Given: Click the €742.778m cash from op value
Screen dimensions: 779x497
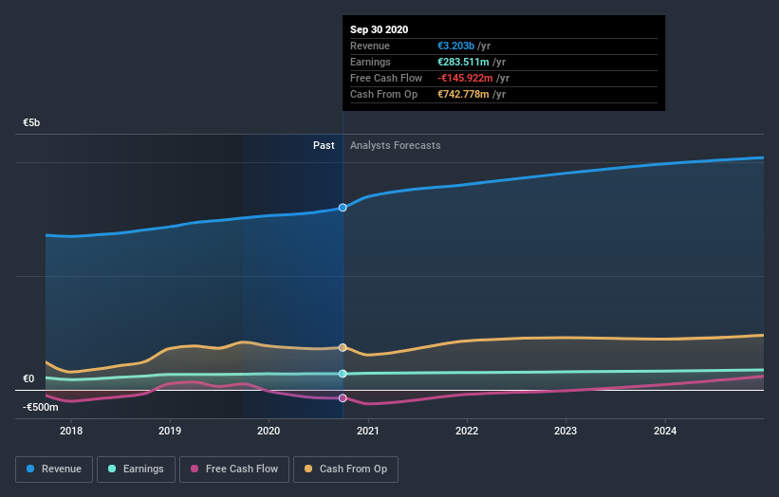Looking at the screenshot, I should click(x=463, y=94).
